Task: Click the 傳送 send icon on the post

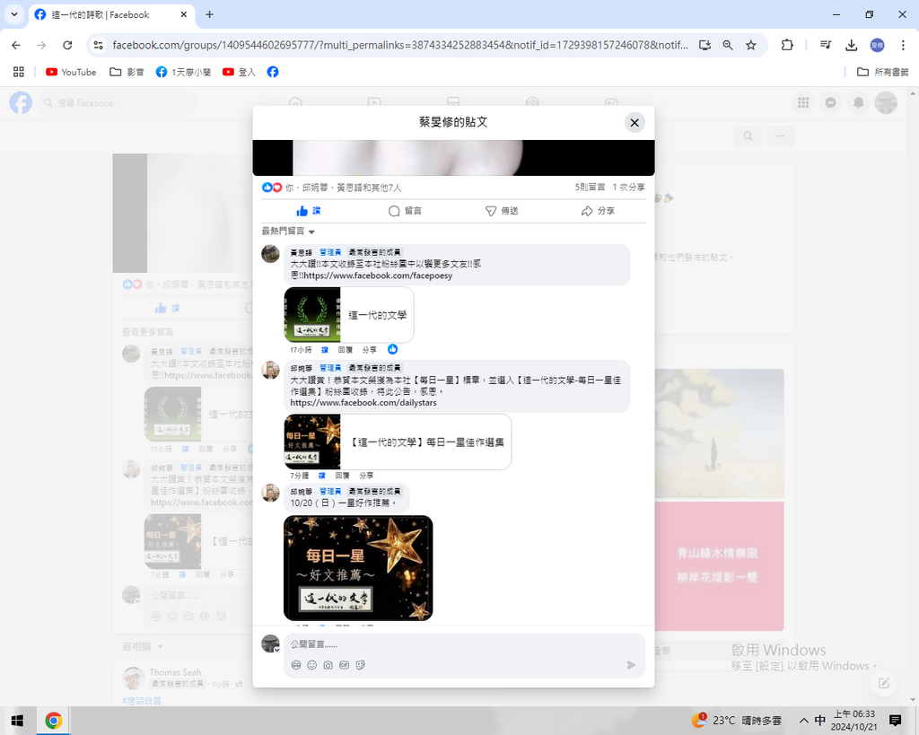Action: pyautogui.click(x=491, y=211)
